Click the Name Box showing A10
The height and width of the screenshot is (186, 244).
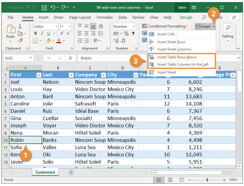[x=18, y=58]
